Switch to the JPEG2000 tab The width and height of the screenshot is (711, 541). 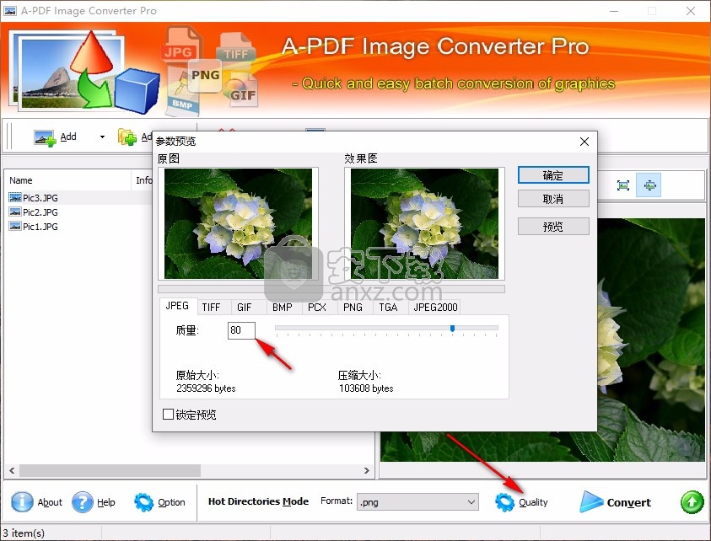pos(435,308)
